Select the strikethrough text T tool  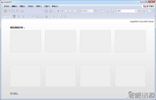click(19, 16)
